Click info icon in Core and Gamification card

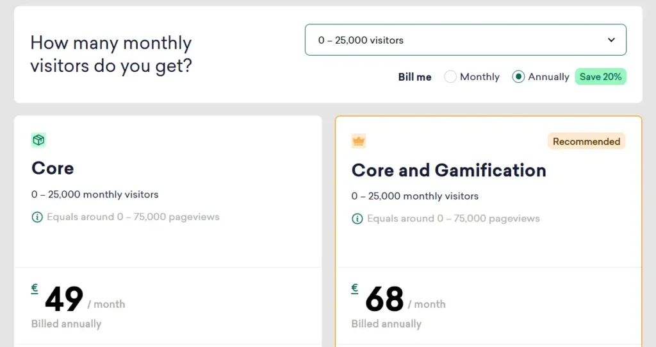click(357, 219)
